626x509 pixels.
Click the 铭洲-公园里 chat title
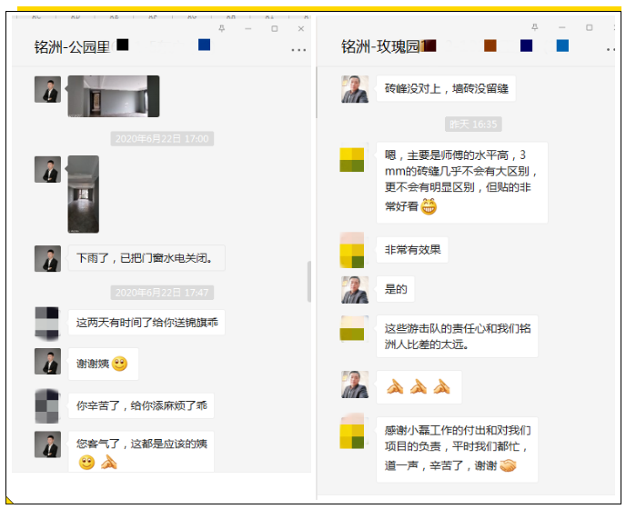click(72, 47)
